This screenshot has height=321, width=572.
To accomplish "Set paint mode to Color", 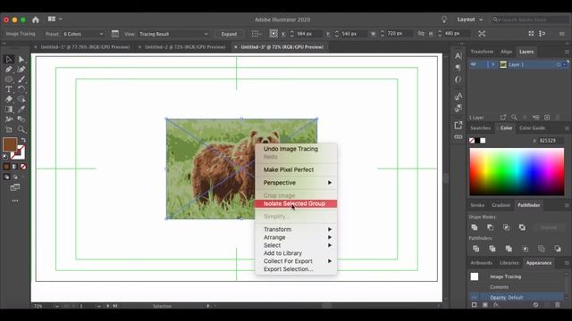I will click(x=6, y=167).
